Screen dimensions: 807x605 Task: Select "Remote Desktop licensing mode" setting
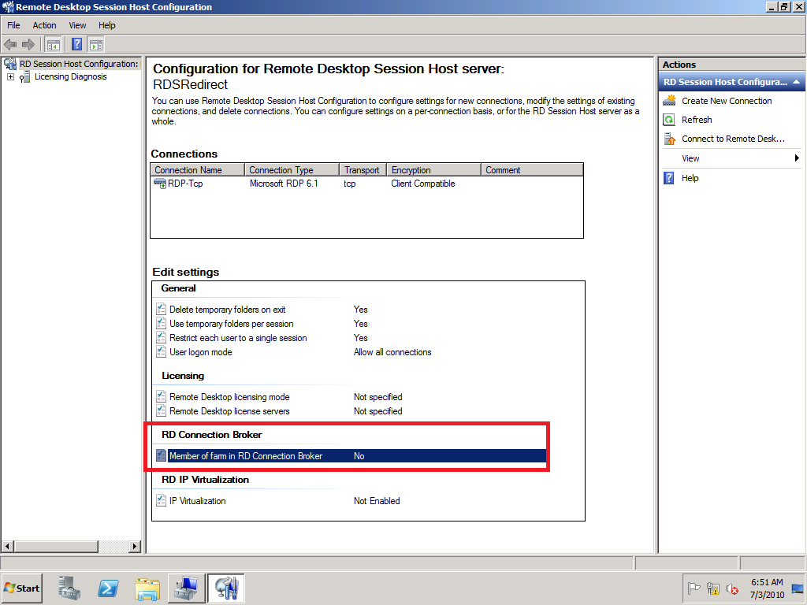(229, 397)
